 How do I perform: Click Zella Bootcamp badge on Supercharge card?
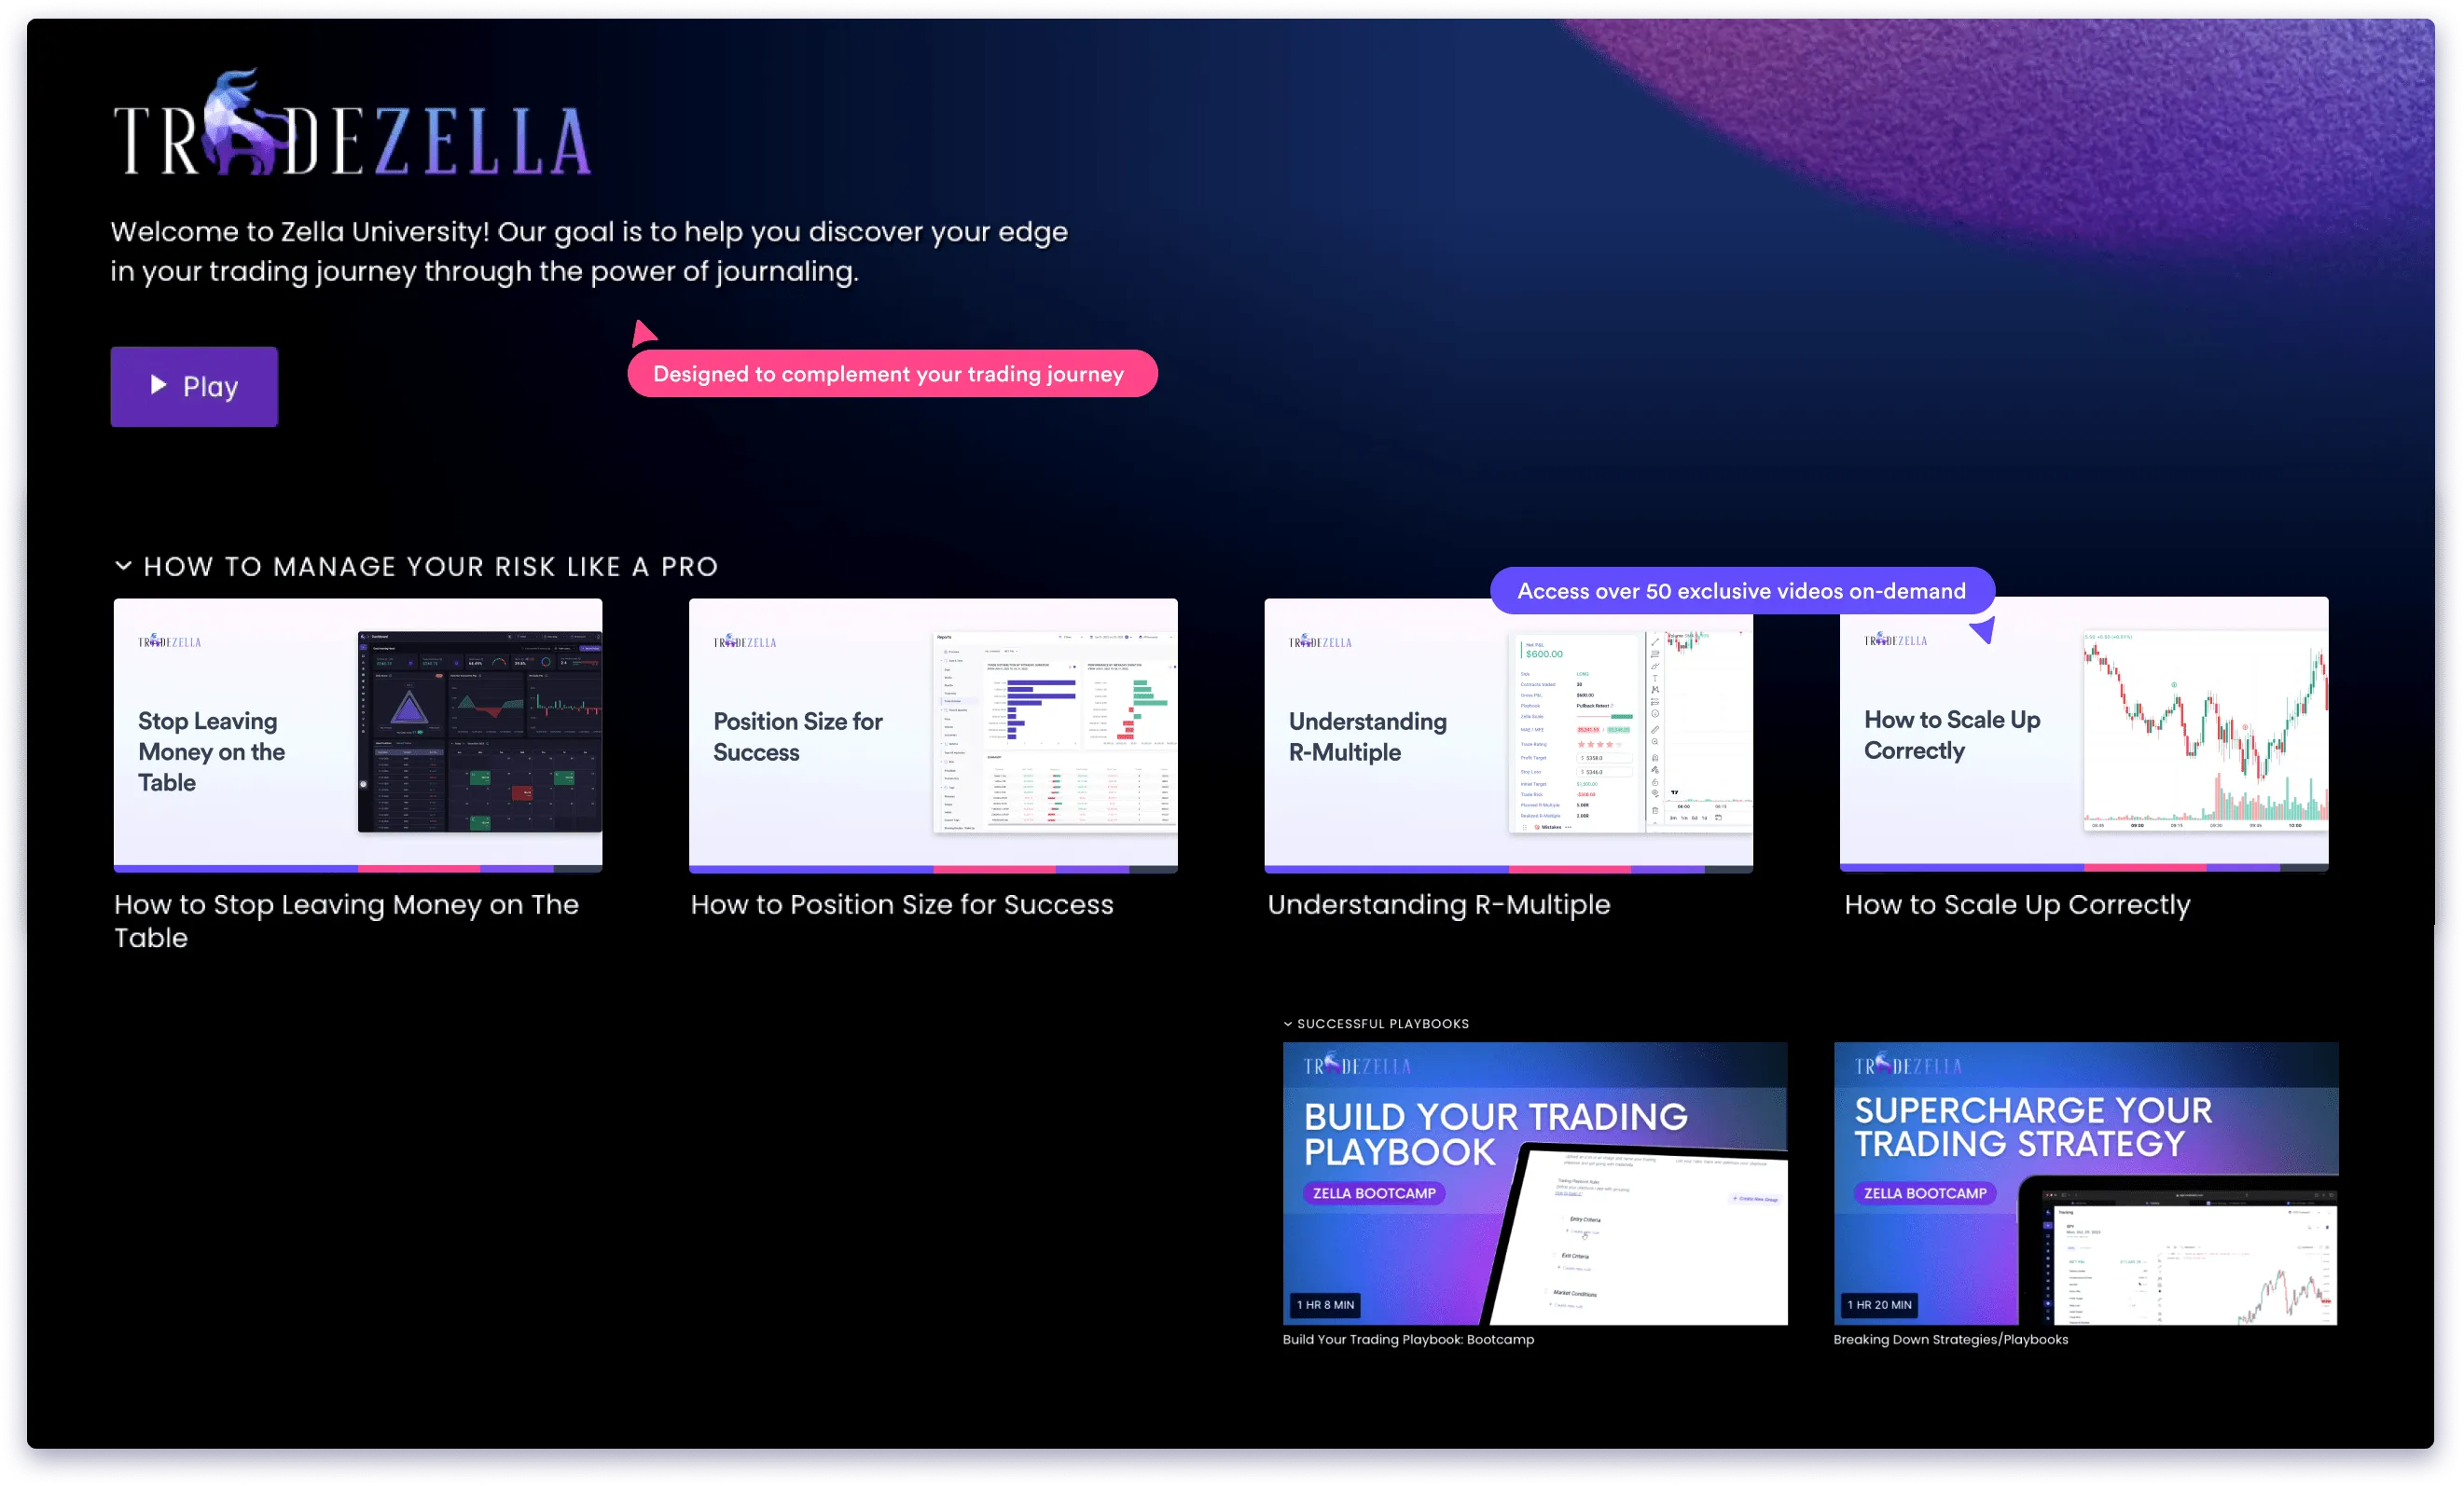point(1924,1193)
